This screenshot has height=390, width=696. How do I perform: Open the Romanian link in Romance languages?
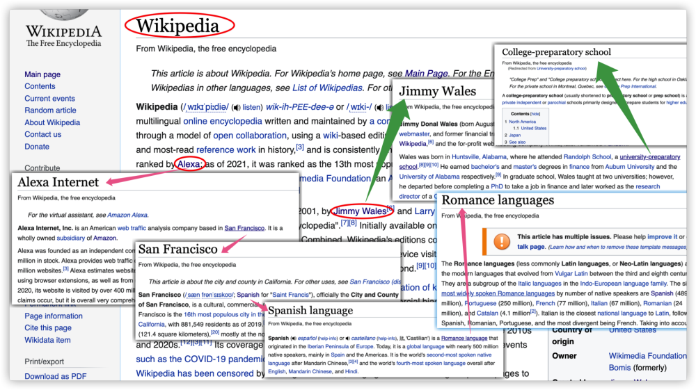click(657, 304)
